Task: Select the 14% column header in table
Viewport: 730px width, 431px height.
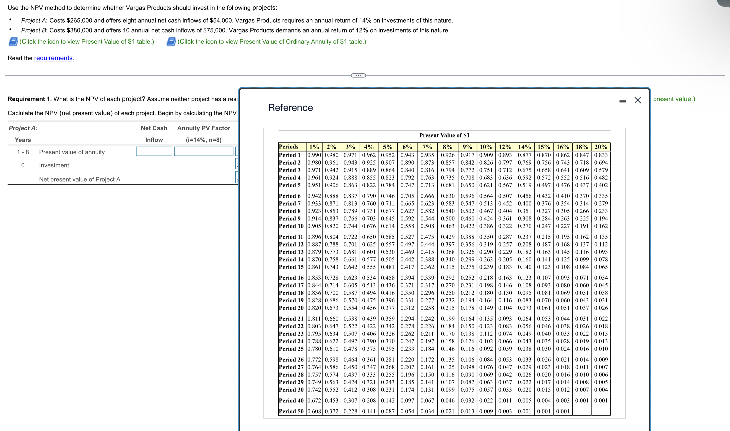Action: [524, 147]
